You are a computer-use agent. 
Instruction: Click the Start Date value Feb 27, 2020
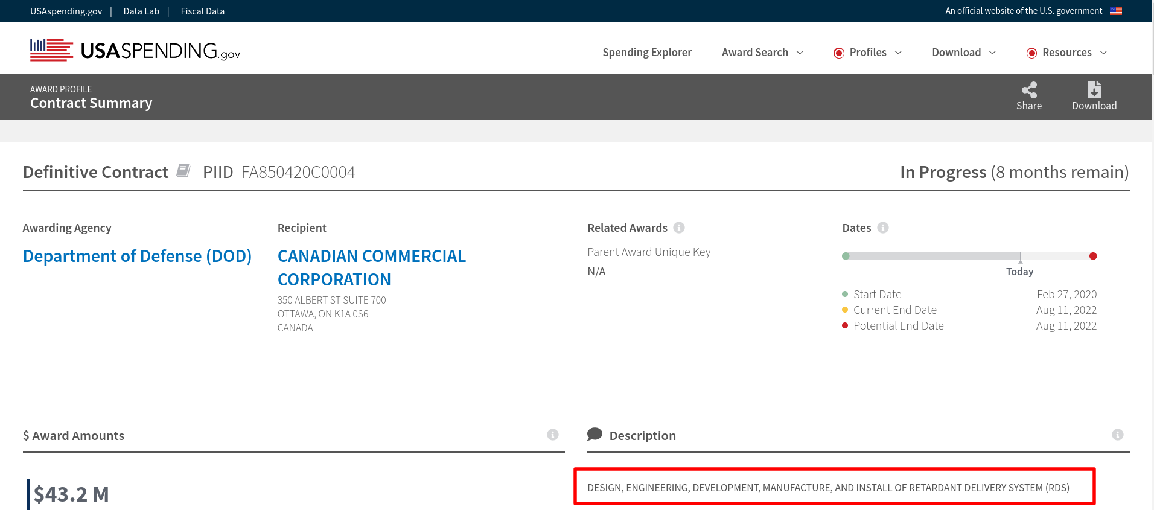point(1066,294)
